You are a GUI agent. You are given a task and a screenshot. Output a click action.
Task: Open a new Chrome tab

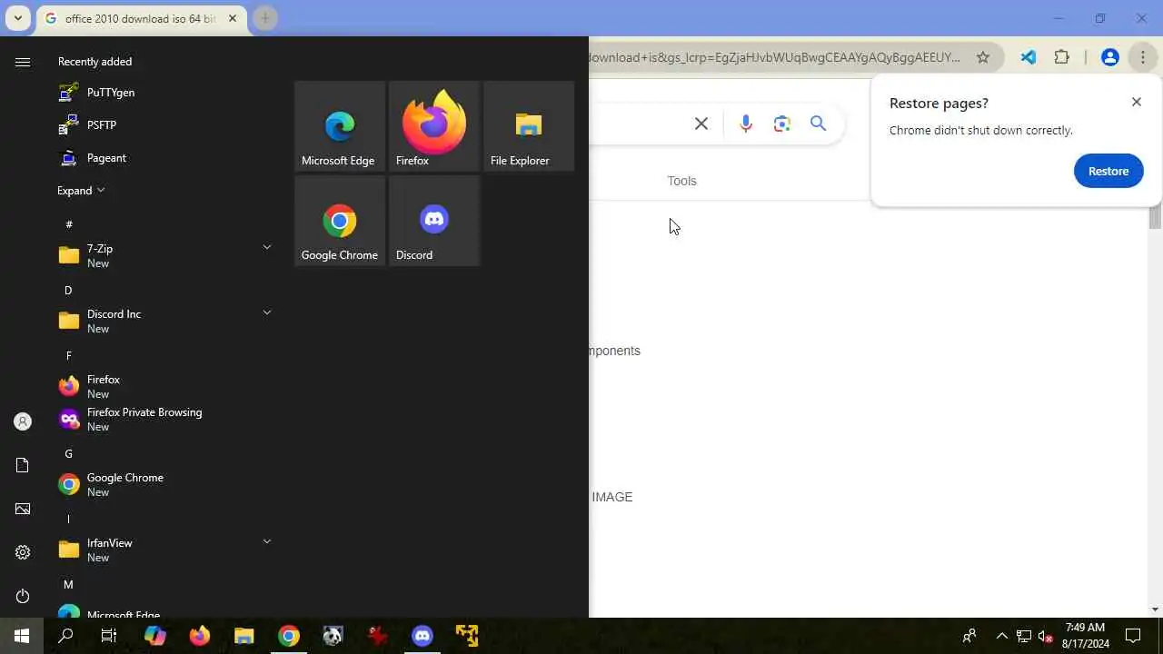pos(264,18)
